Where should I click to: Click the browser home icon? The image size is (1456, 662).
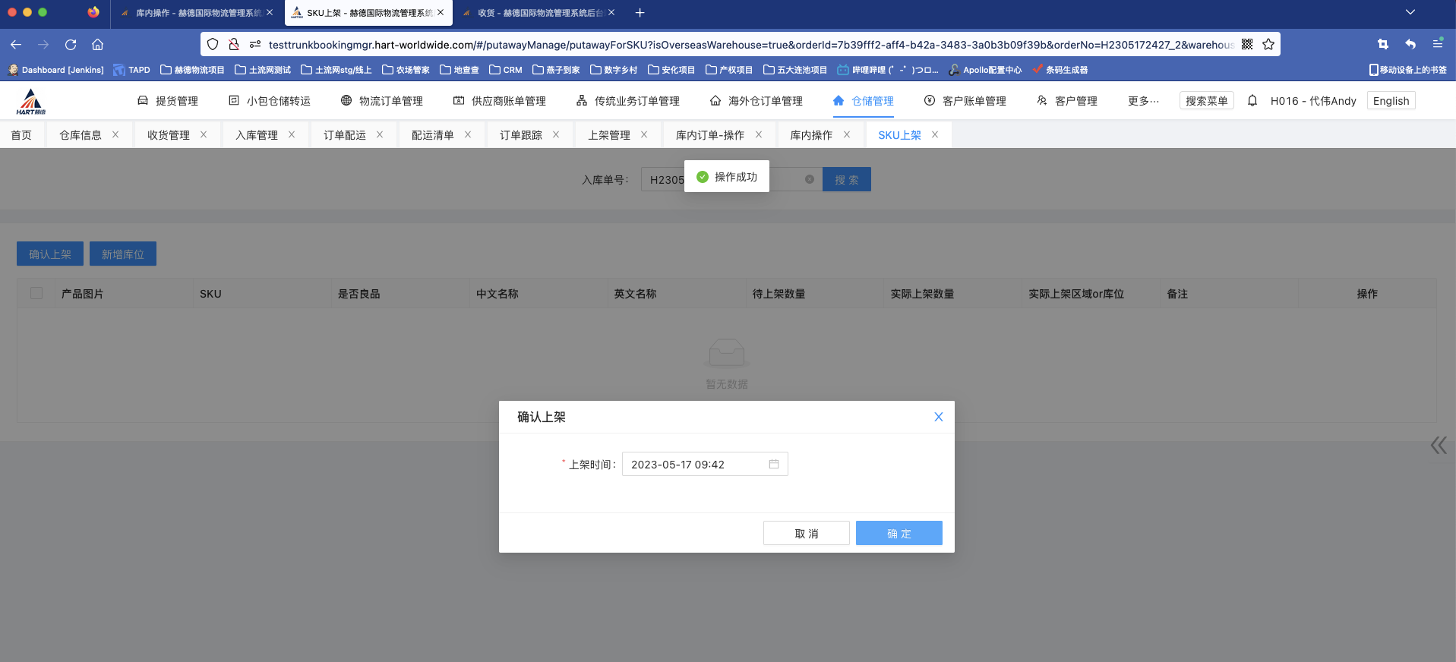click(x=97, y=45)
